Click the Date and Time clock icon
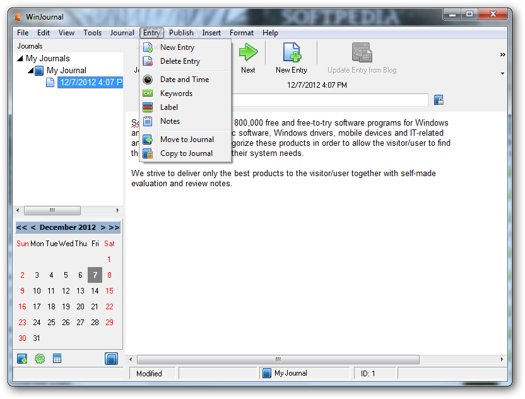Viewport: 525px width, 399px height. (148, 80)
